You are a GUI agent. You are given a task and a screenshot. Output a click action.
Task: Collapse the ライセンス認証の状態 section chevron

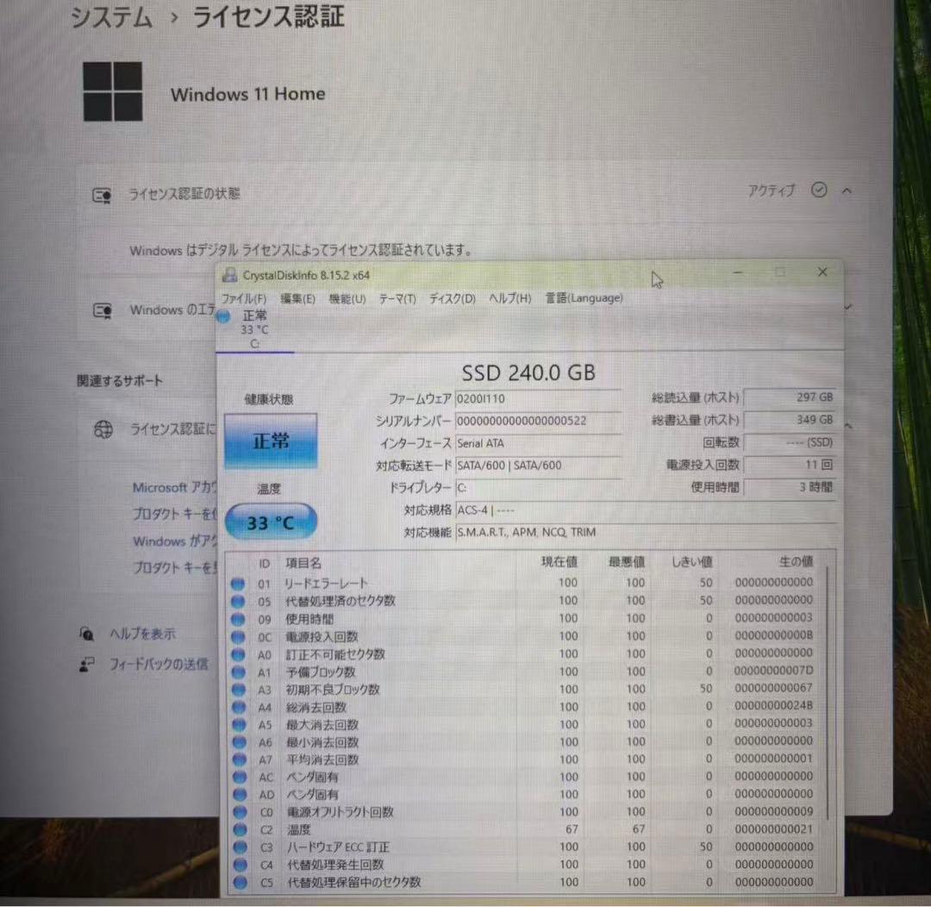point(846,191)
